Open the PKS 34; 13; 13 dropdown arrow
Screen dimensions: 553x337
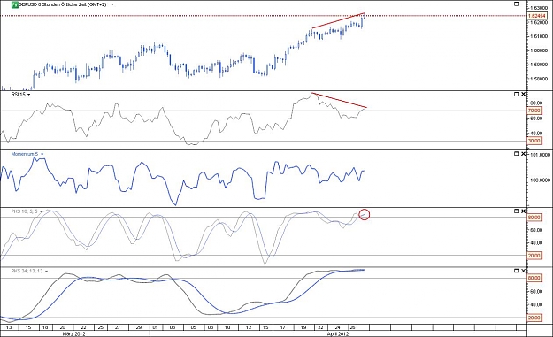point(47,271)
